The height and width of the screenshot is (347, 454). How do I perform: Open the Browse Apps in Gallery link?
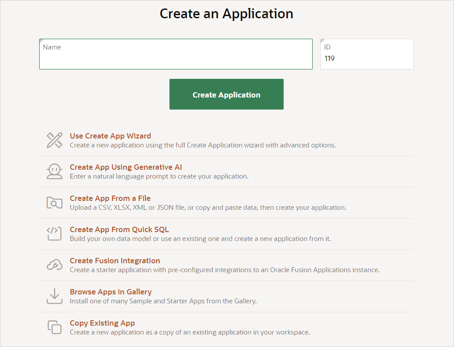pos(111,292)
